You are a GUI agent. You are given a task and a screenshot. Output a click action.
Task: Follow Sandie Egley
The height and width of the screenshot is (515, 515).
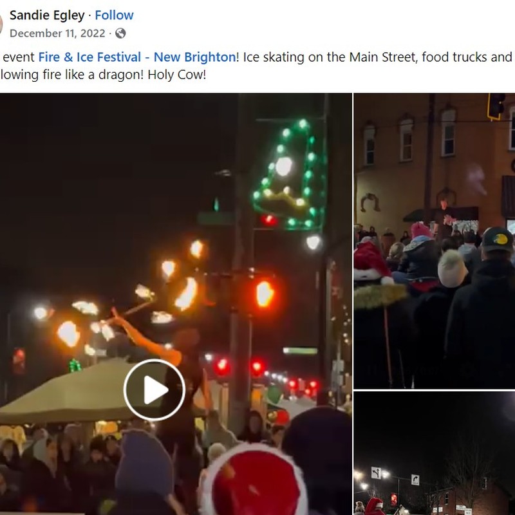point(114,15)
